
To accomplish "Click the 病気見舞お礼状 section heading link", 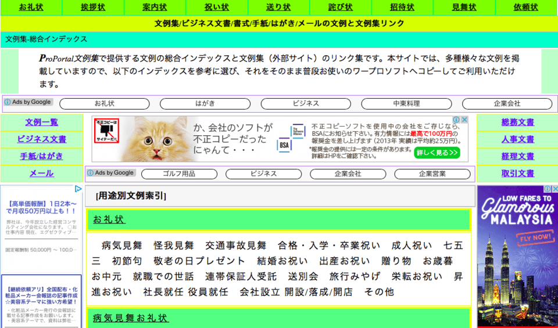I will click(x=131, y=318).
